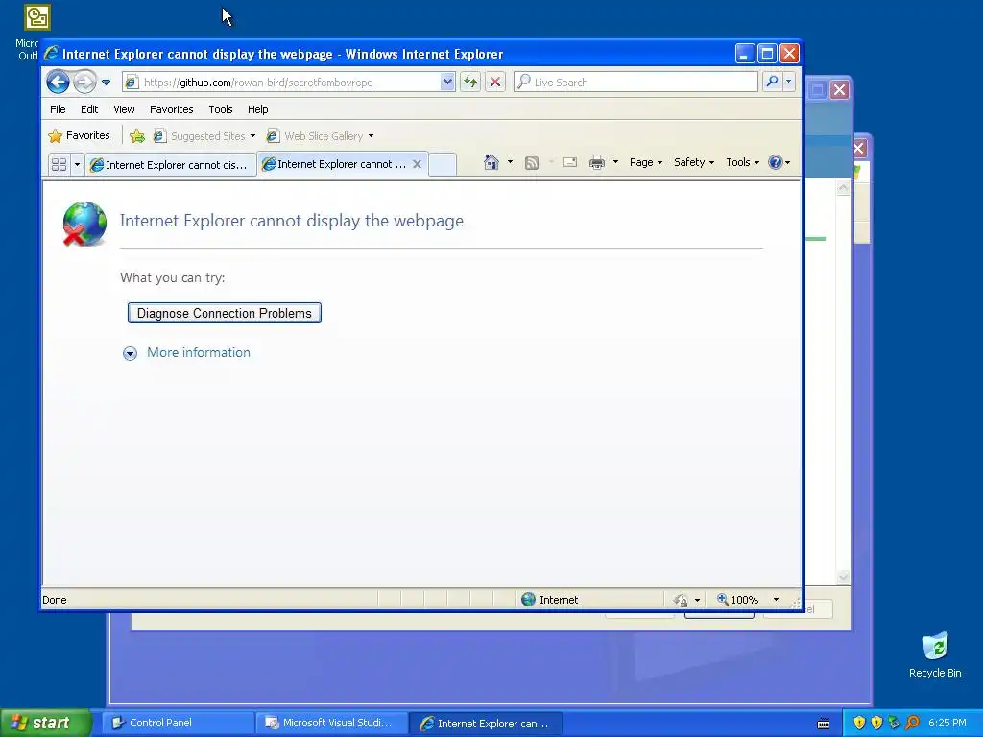This screenshot has height=737, width=983.
Task: Switch to Control Panel taskbar button
Action: click(x=178, y=724)
